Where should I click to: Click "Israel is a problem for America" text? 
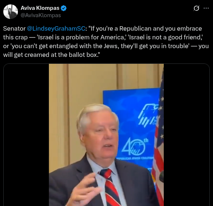[81, 37]
